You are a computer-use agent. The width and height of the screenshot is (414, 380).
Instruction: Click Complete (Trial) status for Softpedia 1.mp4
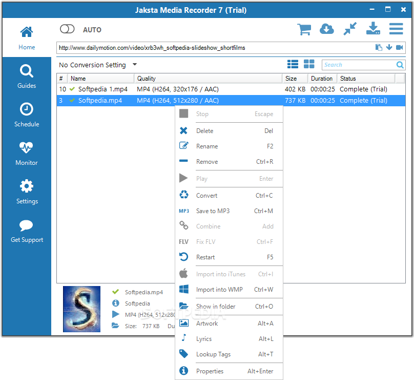coord(363,89)
